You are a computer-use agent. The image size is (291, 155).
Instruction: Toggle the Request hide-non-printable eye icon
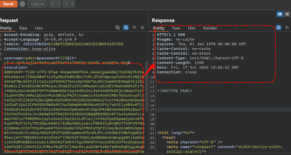pos(118,28)
